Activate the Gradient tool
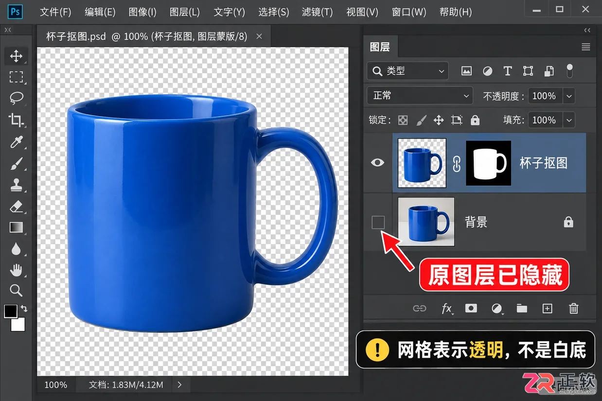602x401 pixels. point(16,227)
